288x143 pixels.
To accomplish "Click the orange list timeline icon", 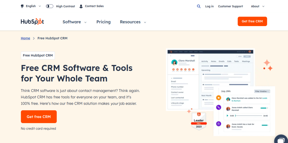I will pyautogui.click(x=219, y=98).
